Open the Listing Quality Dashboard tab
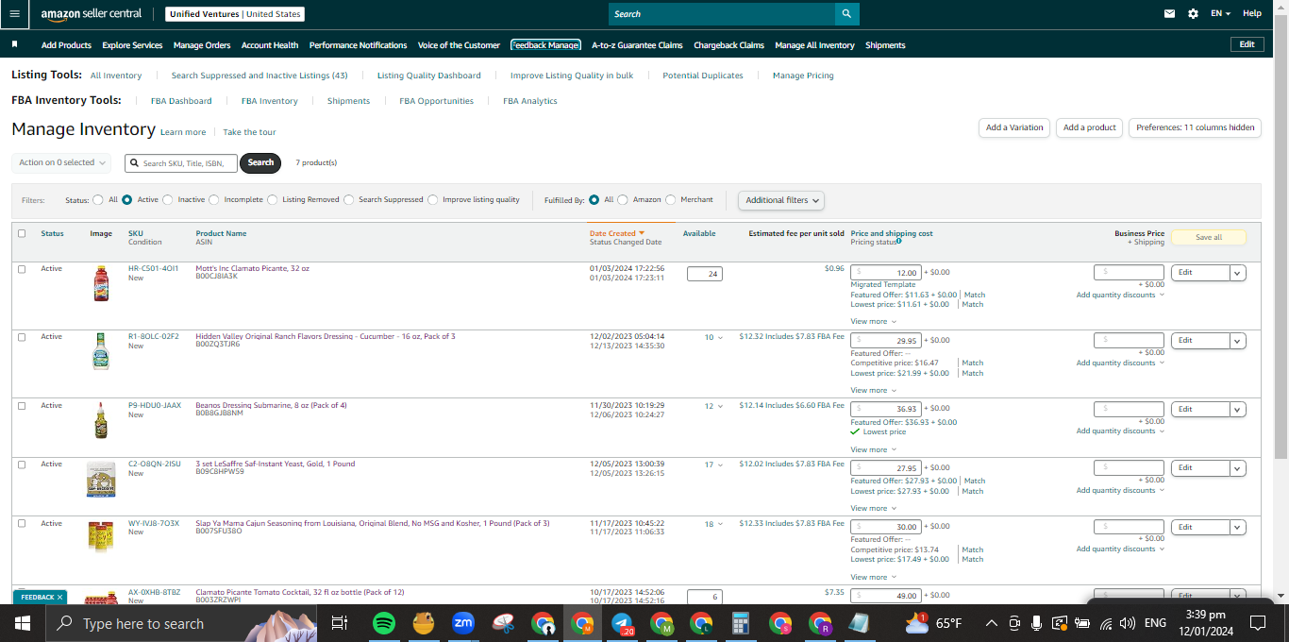1289x642 pixels. coord(428,76)
